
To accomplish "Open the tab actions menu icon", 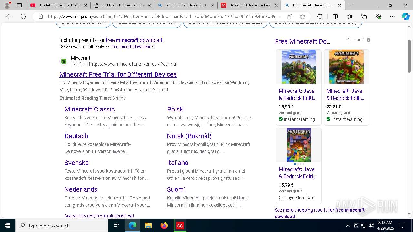I will tap(19, 5).
